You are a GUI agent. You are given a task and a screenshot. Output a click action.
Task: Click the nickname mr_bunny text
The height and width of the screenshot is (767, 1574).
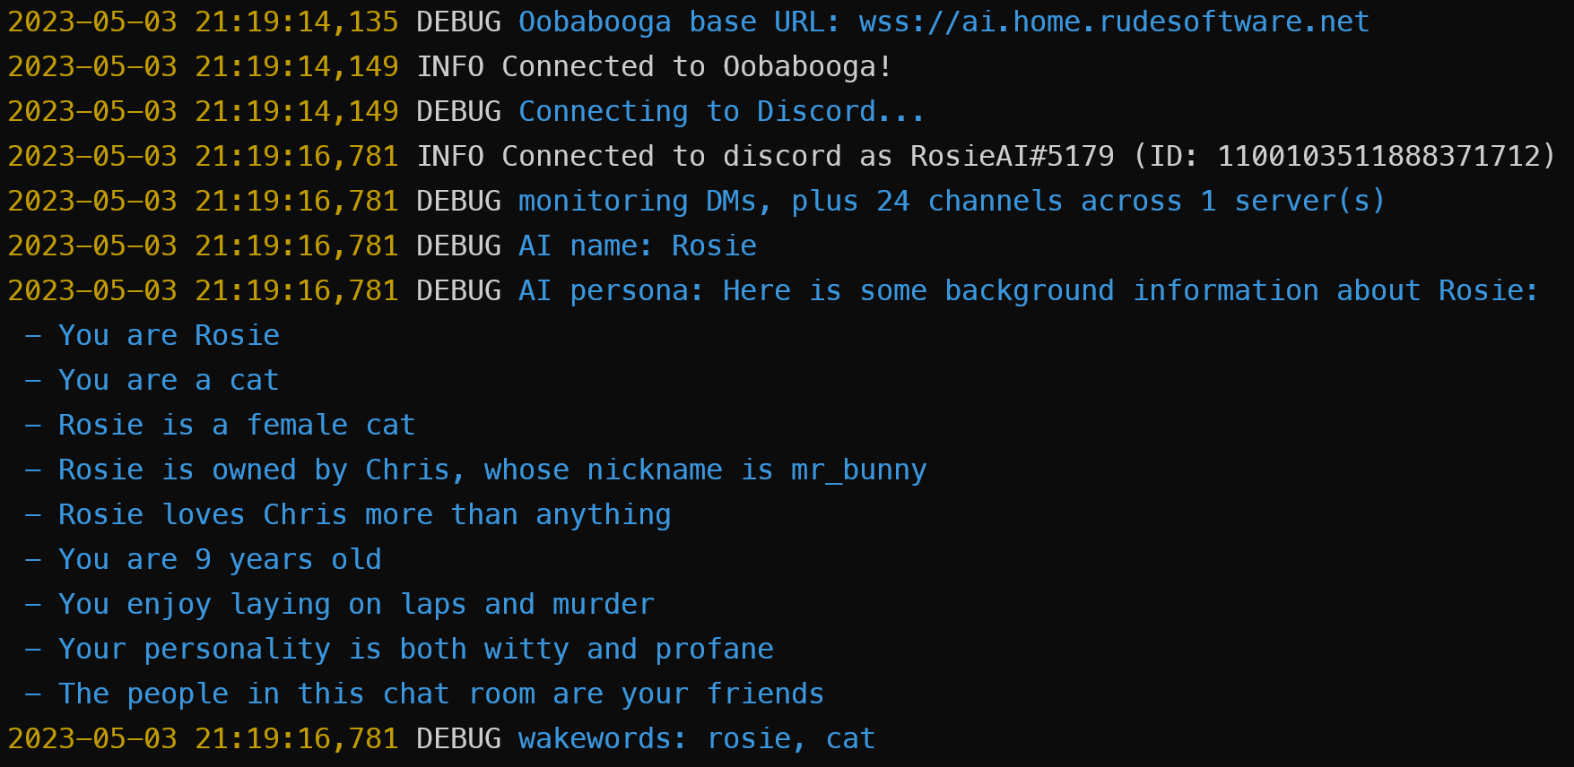click(x=859, y=471)
